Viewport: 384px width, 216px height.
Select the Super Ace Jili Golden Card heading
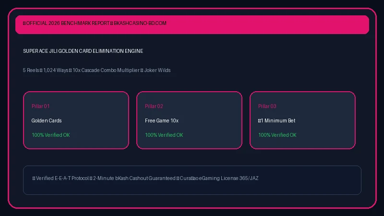pos(83,51)
